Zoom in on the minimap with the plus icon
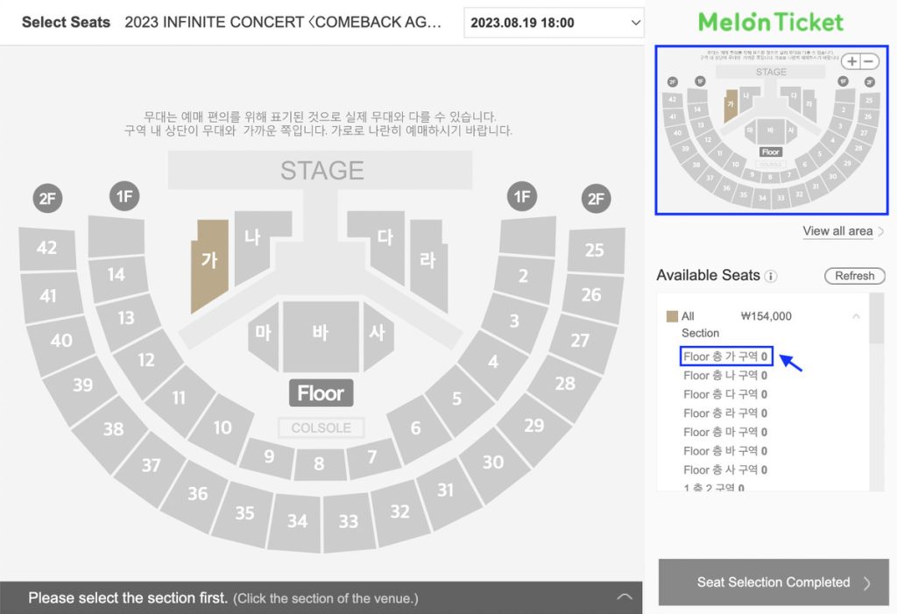Viewport: 897px width, 614px height. (x=851, y=61)
